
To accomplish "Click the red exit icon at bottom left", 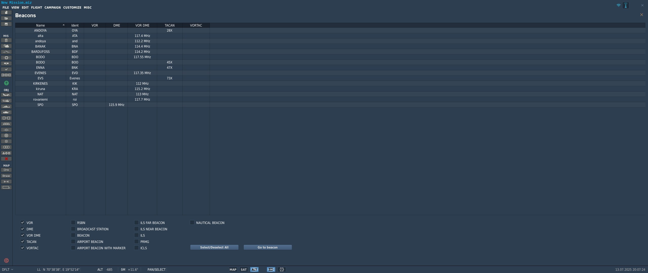I will coord(7,260).
